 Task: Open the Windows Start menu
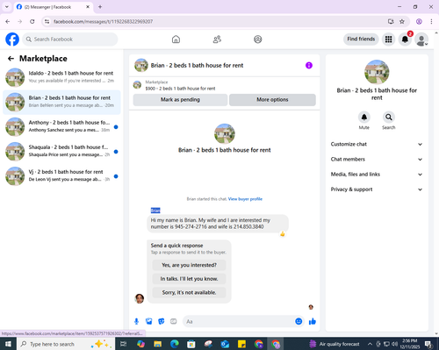(x=8, y=344)
